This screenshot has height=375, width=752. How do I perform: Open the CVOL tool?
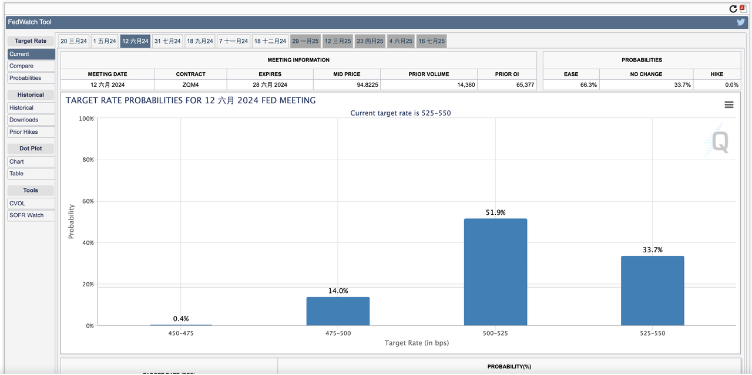31,204
